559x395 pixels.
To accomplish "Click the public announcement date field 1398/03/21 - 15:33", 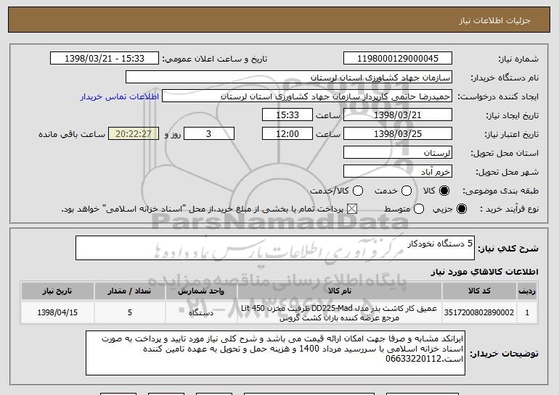I will [105, 59].
